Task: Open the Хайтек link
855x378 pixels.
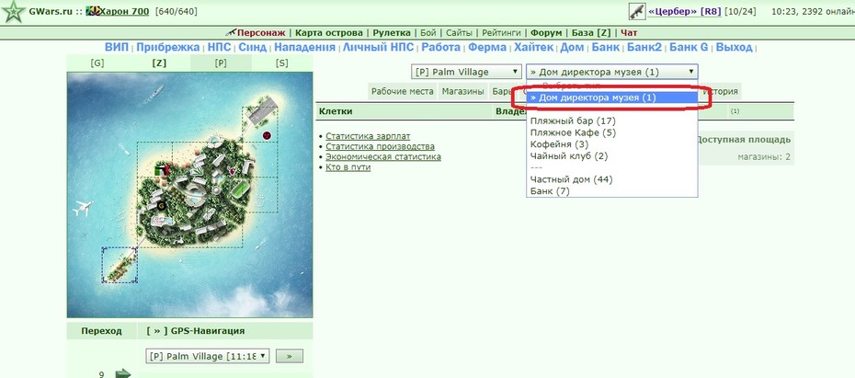Action: click(533, 48)
